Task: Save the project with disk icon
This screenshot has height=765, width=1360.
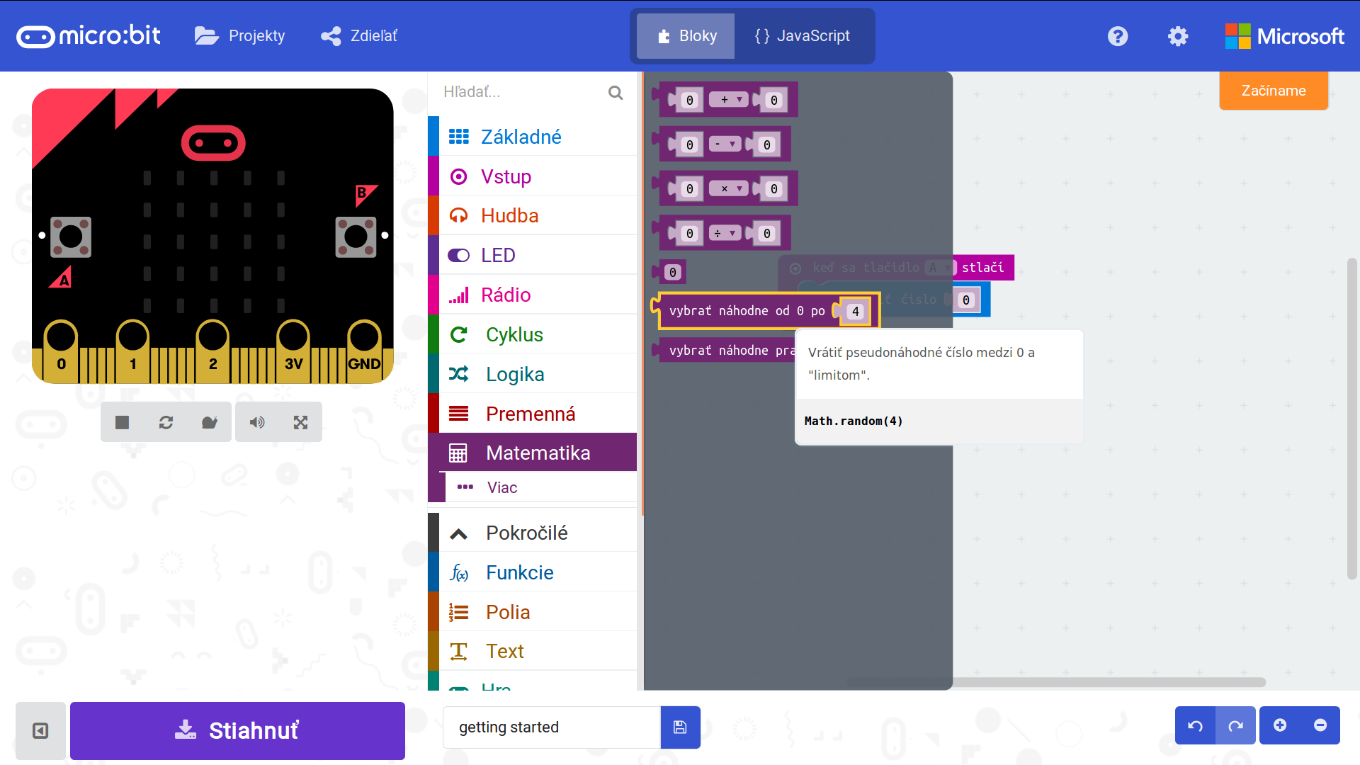Action: (680, 727)
